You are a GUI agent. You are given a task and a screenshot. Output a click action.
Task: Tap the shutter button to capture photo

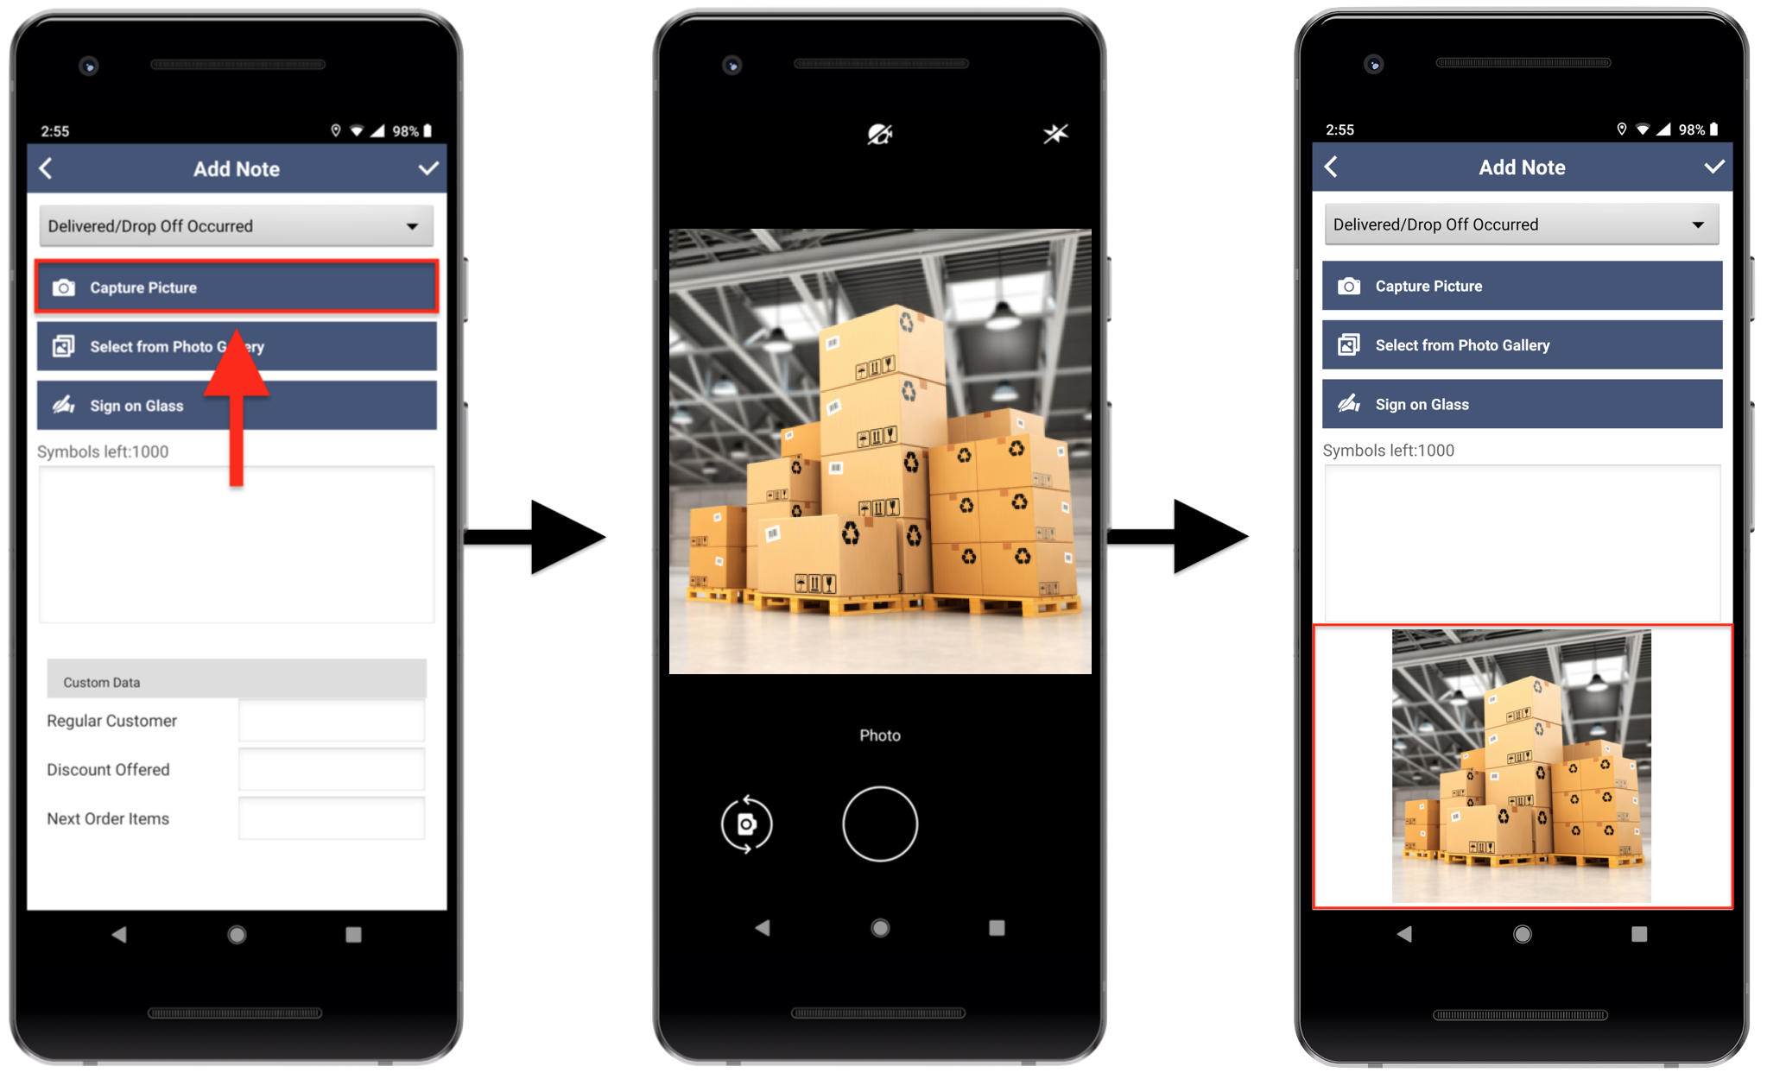pyautogui.click(x=880, y=823)
